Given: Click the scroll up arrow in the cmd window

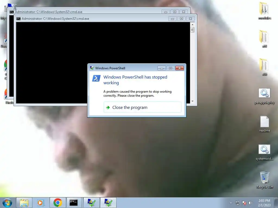Looking at the screenshot, I should point(192,25).
